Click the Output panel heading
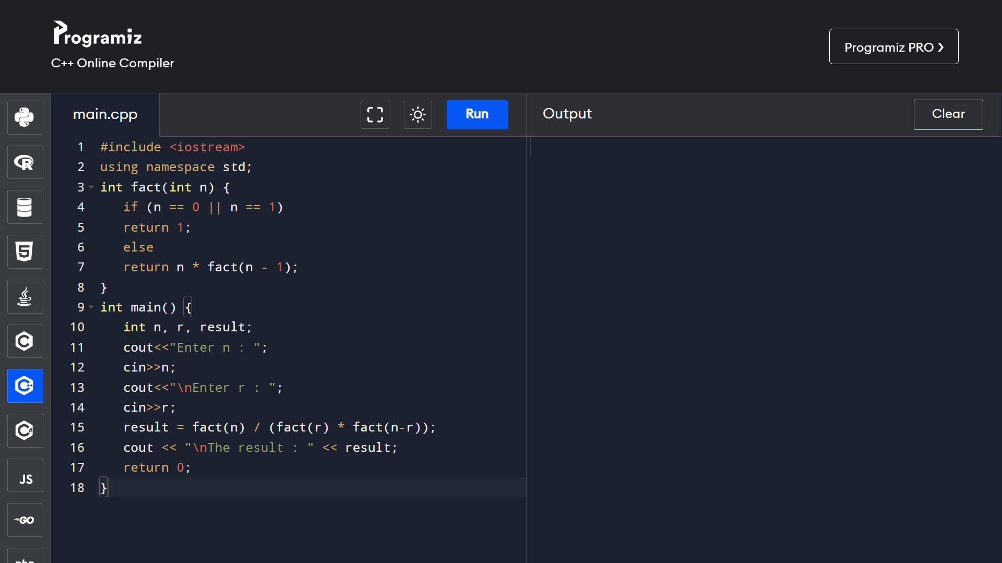1002x563 pixels. pyautogui.click(x=567, y=114)
